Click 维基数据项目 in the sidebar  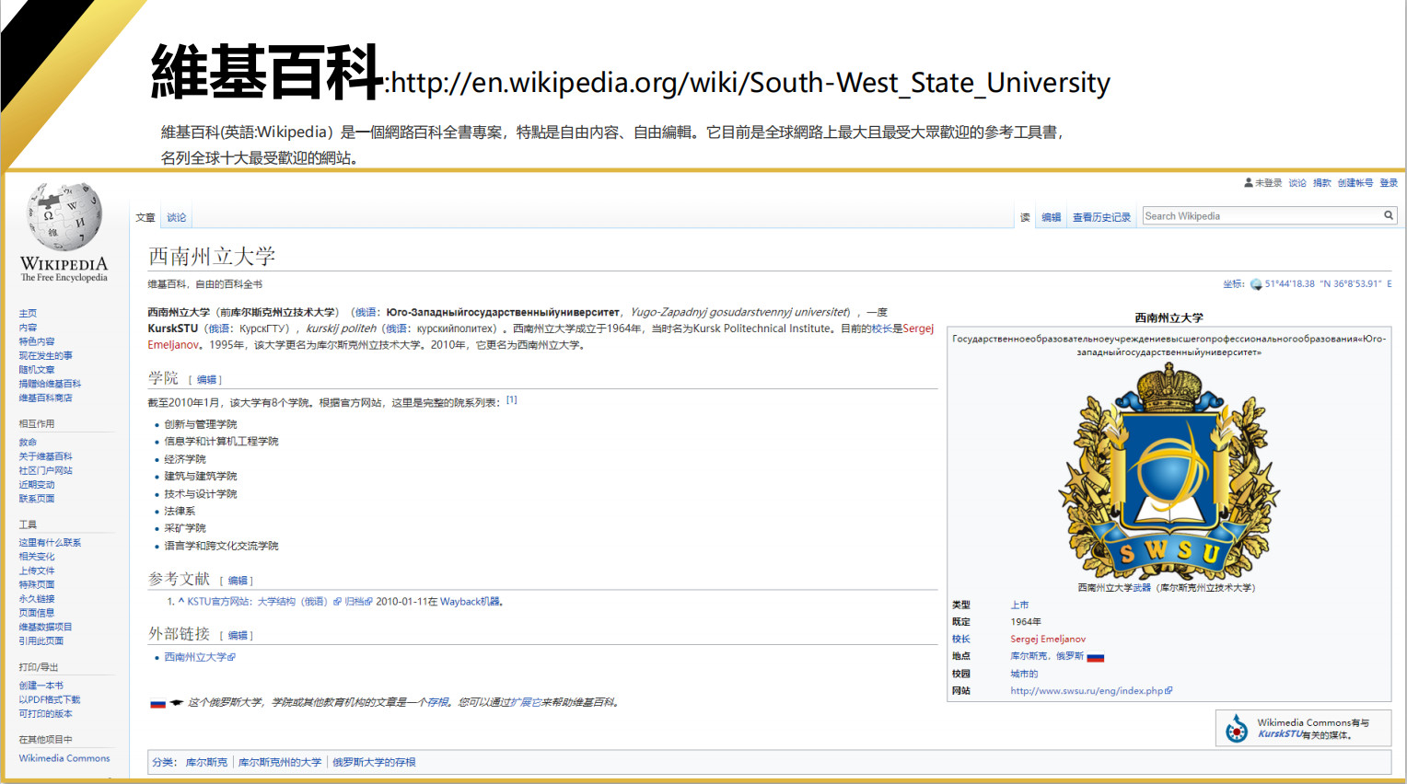(x=45, y=628)
